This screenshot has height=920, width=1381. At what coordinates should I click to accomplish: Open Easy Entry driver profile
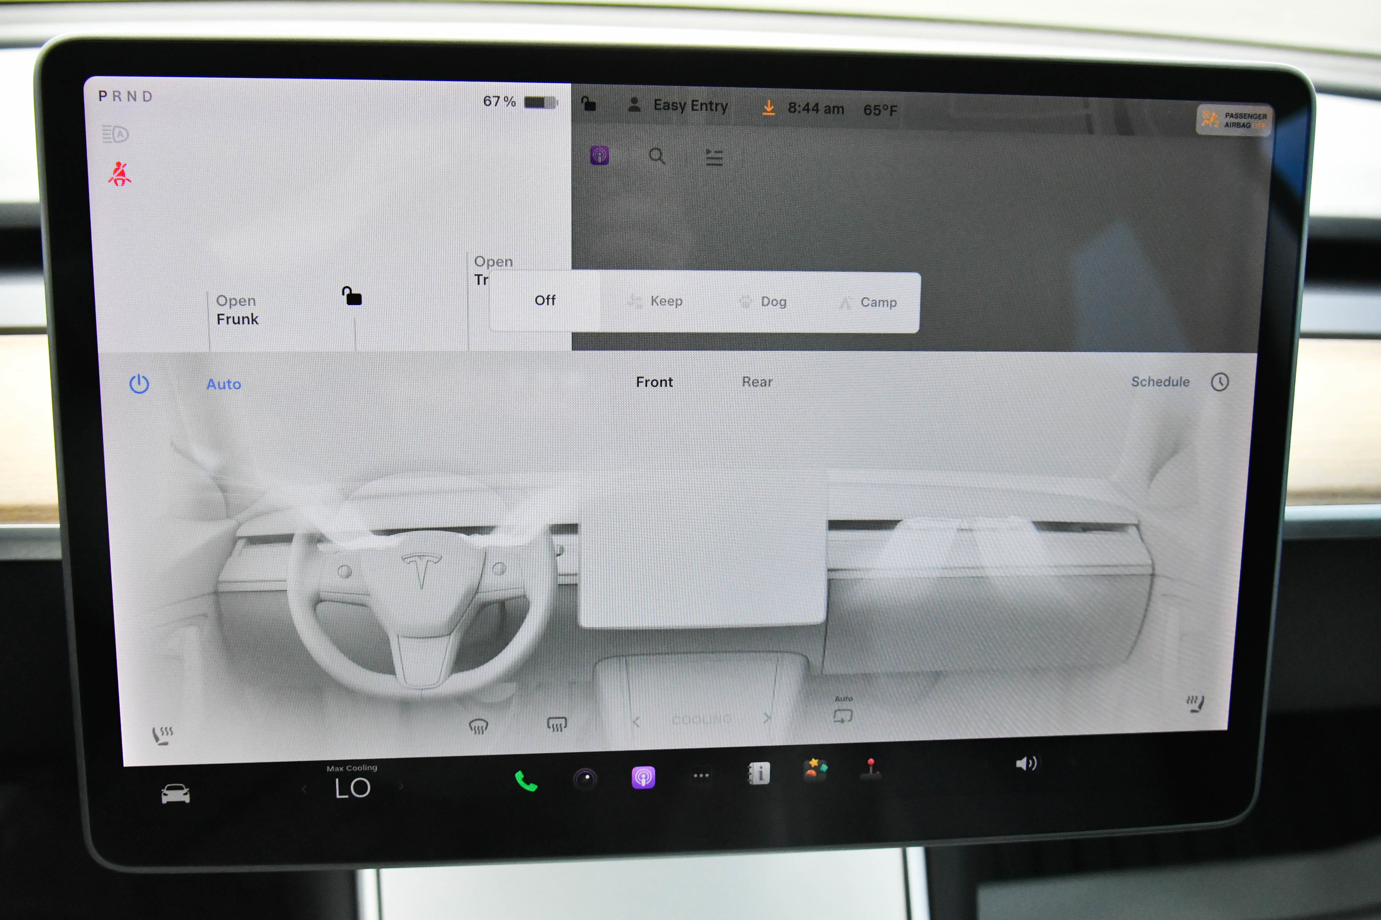pyautogui.click(x=678, y=106)
